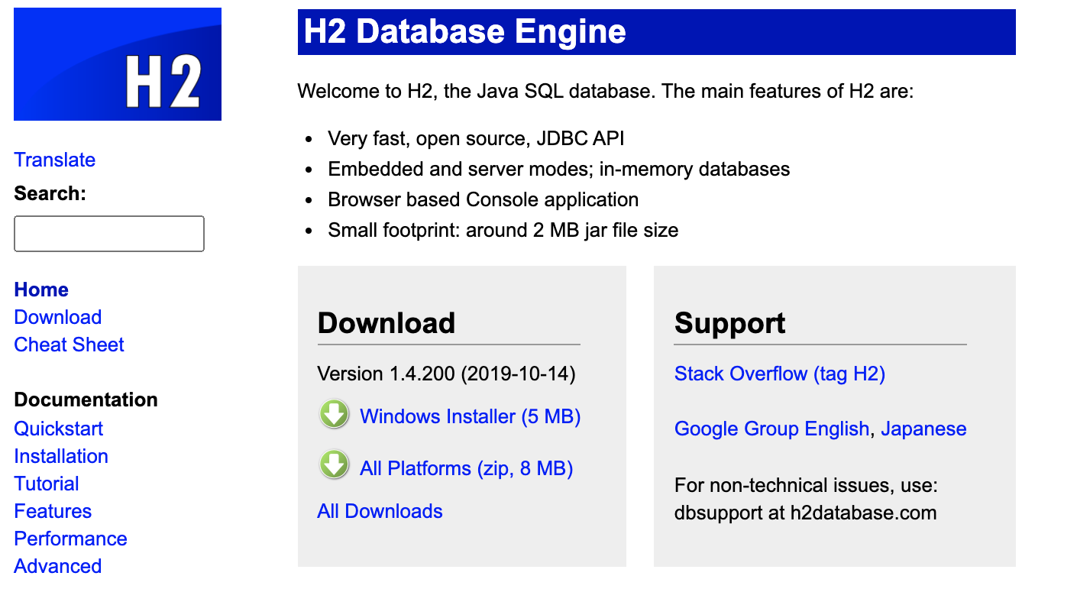This screenshot has width=1077, height=605.
Task: Open Google Group English link
Action: pos(772,429)
